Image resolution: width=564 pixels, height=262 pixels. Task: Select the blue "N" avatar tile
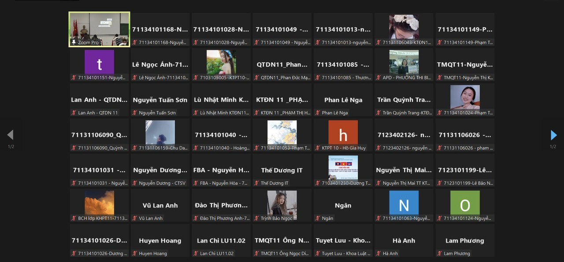tap(404, 203)
